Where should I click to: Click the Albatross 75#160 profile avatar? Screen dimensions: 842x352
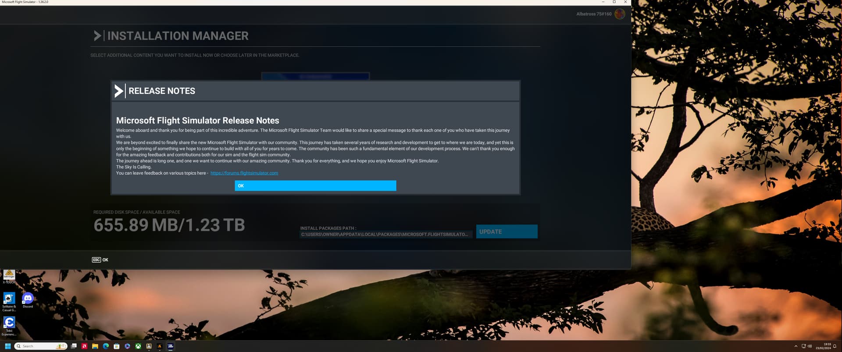point(620,14)
